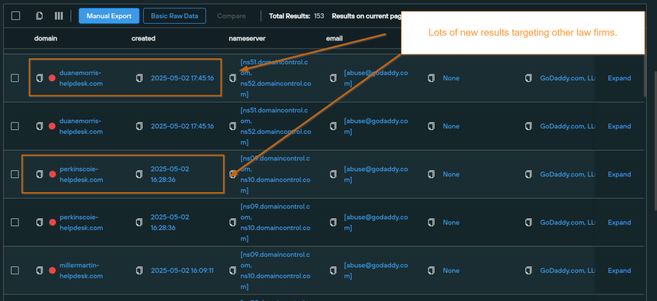
Task: Select the second duanemorris-helpdesk.com row checkbox
Action: (x=15, y=126)
